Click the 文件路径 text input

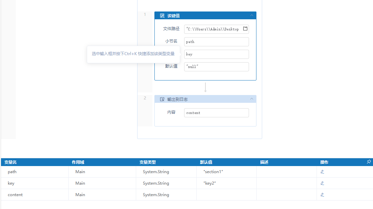(x=213, y=29)
